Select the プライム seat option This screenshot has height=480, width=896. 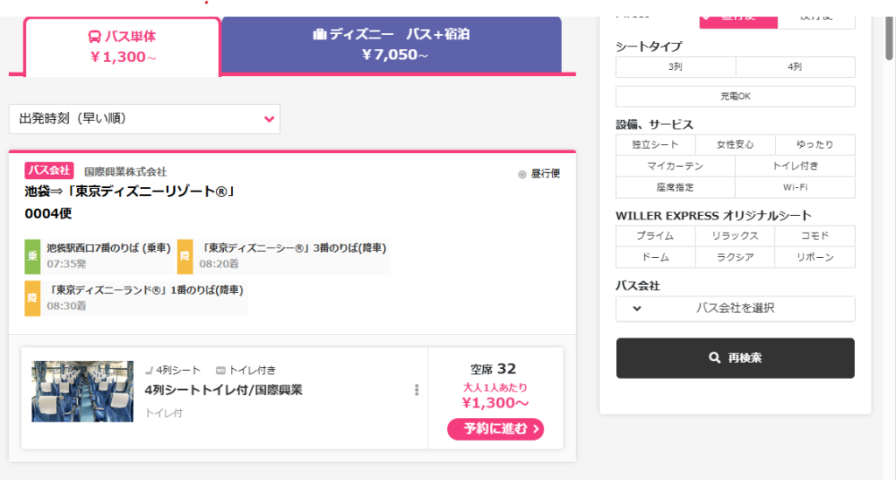click(655, 236)
